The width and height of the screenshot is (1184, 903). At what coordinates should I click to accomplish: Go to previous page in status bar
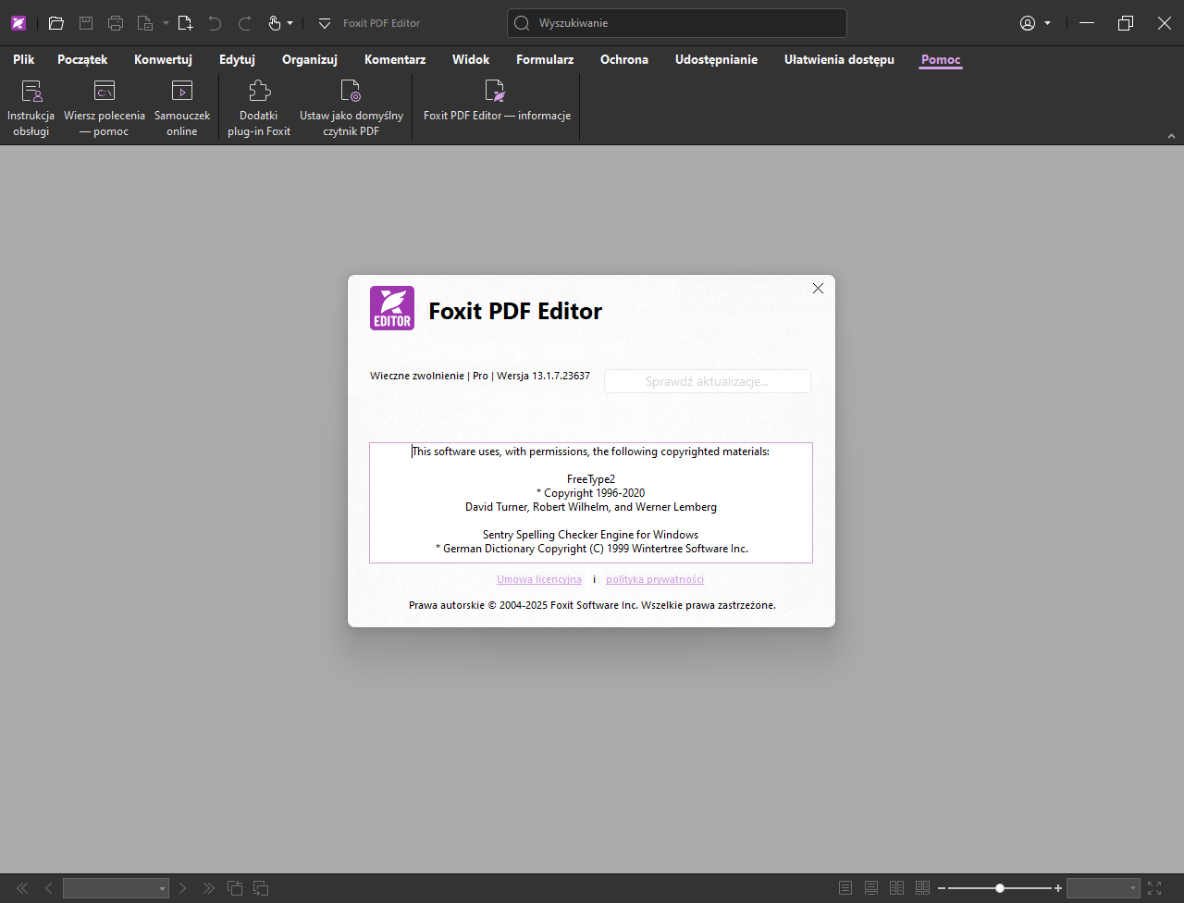49,888
